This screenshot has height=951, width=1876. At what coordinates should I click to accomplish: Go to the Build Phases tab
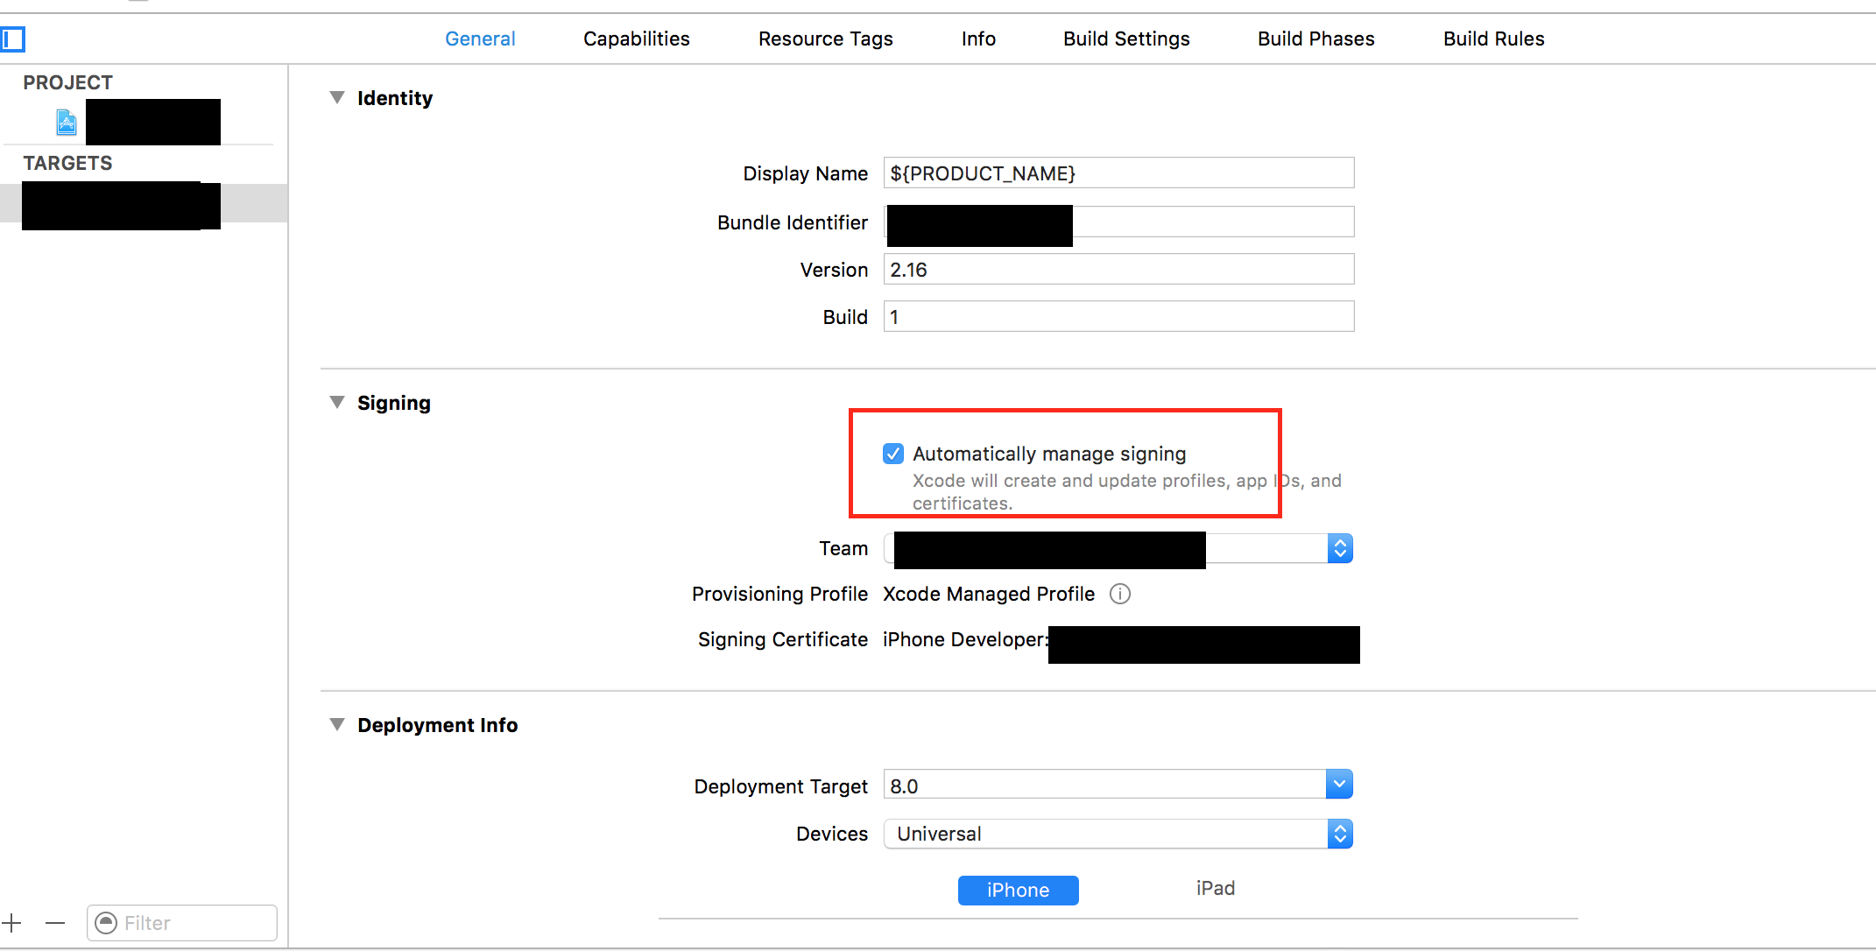pos(1315,39)
